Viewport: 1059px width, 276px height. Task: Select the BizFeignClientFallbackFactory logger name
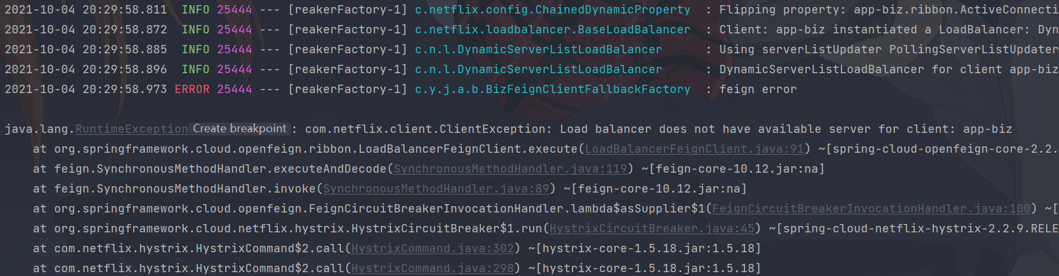pos(552,89)
